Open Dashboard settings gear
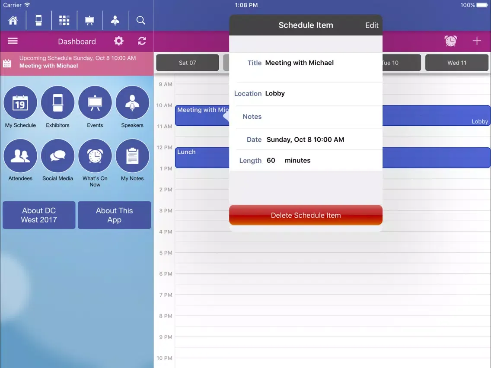The width and height of the screenshot is (491, 368). point(119,41)
